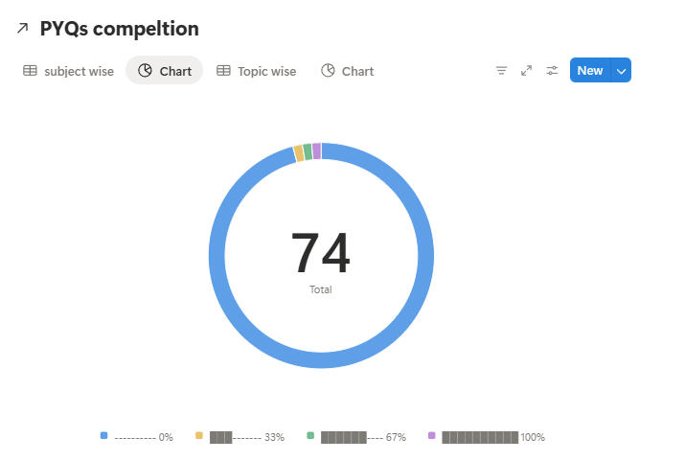Open the PYQs compeltion database title
The image size is (685, 461).
[119, 29]
